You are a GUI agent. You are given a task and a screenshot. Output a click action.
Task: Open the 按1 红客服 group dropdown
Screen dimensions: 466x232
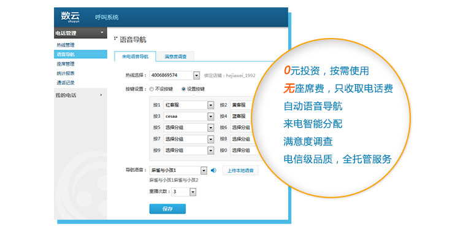211,105
